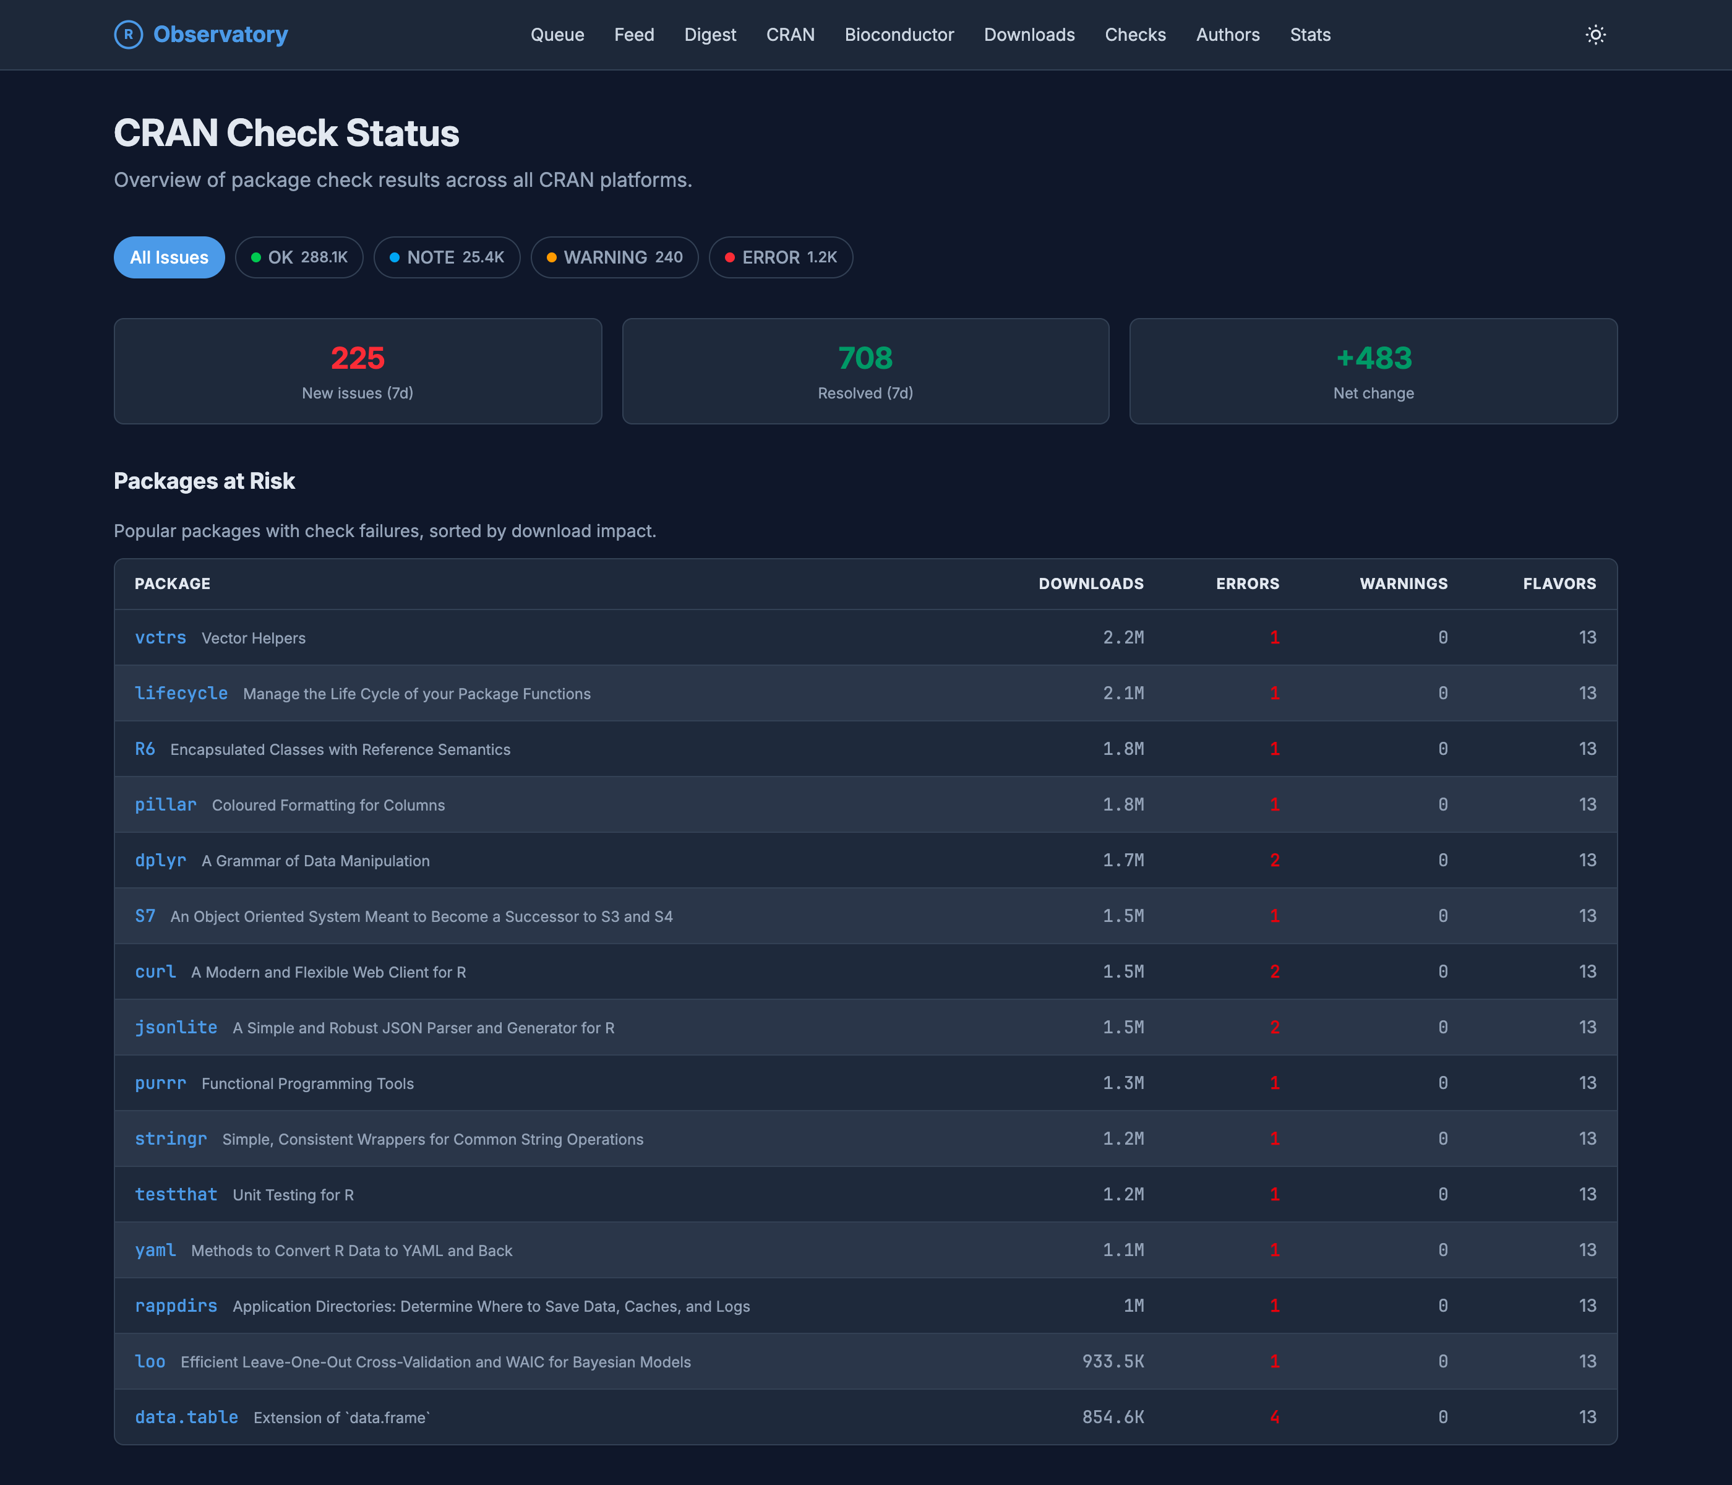Viewport: 1732px width, 1485px height.
Task: Open the jsonlite package link
Action: (176, 1027)
